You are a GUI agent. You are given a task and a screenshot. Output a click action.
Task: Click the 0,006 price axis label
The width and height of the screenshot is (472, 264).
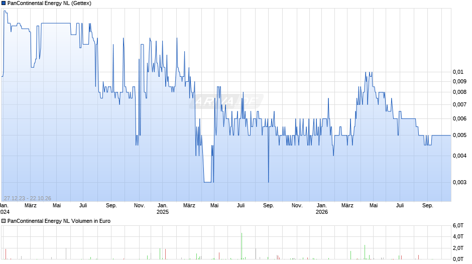pos(459,118)
